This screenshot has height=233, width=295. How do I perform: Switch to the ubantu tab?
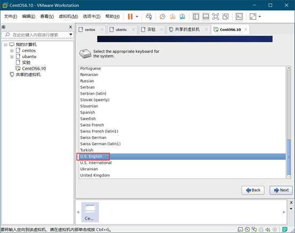coord(121,30)
